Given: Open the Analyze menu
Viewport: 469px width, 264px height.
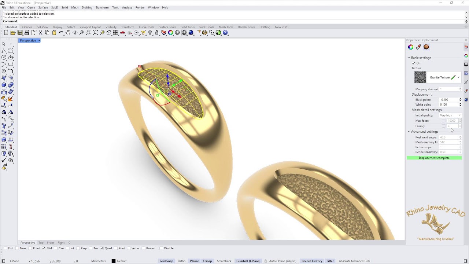Looking at the screenshot, I should (127, 7).
